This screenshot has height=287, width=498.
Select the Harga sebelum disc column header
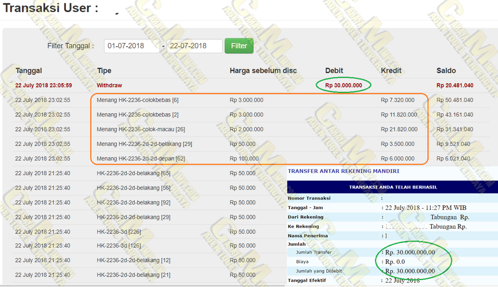(x=263, y=71)
